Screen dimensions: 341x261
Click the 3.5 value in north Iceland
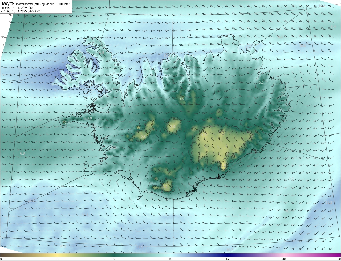point(181,99)
